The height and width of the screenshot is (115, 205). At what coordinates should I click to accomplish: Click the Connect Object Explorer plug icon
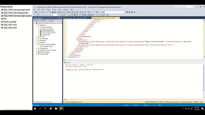click(41, 21)
